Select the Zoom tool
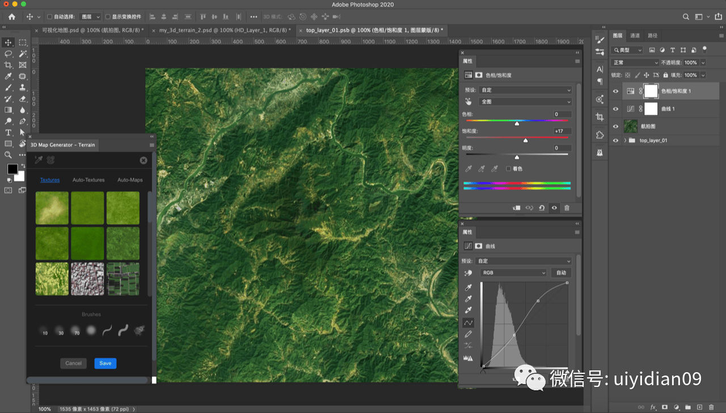 pos(9,154)
